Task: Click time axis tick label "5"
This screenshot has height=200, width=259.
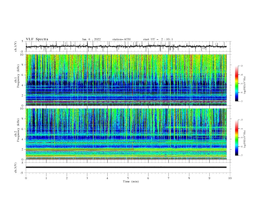Action: point(128,178)
